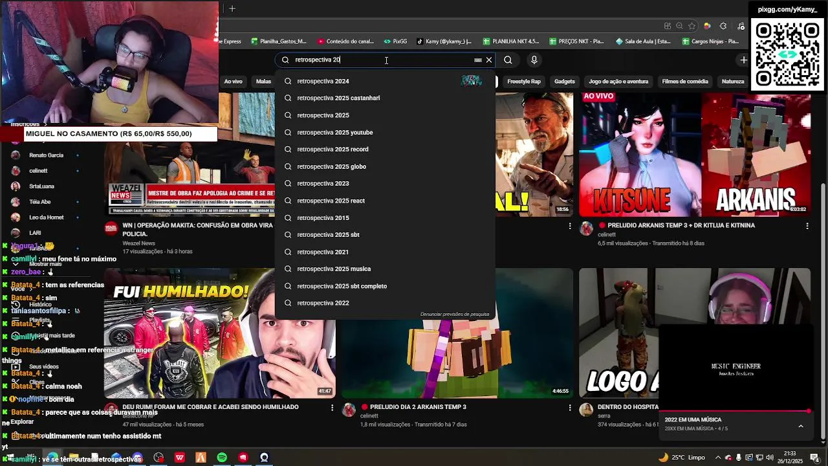Image resolution: width=828 pixels, height=466 pixels.
Task: Select the Freestyle Rap filter chip
Action: (523, 82)
